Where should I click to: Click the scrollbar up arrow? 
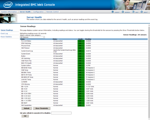pos(149,25)
